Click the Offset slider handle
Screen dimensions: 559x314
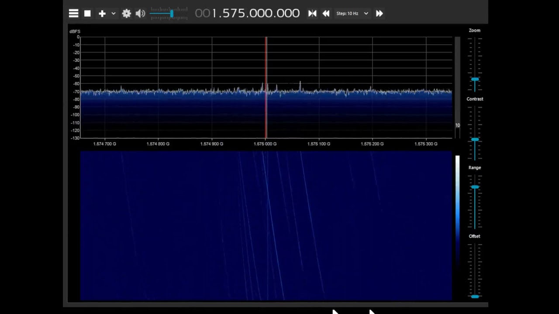pos(475,297)
